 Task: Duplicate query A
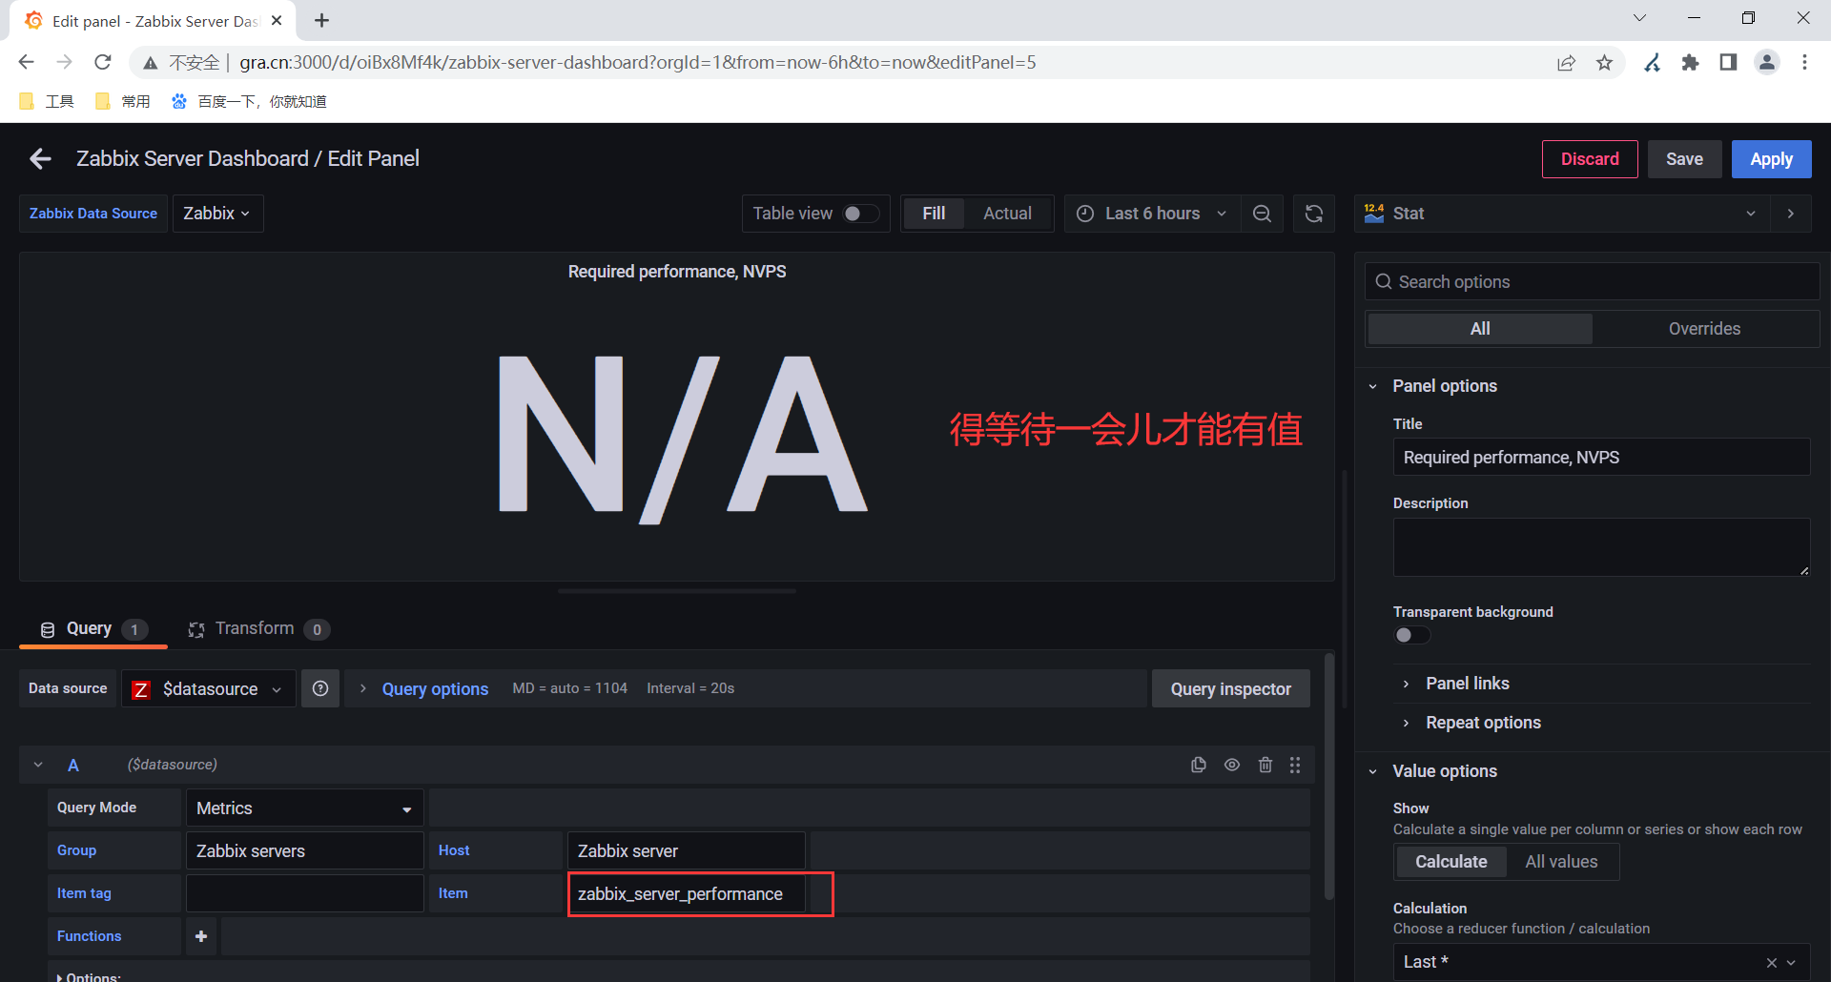pyautogui.click(x=1199, y=765)
